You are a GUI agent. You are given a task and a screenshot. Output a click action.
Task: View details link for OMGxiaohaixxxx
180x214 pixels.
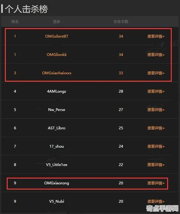pos(156,73)
